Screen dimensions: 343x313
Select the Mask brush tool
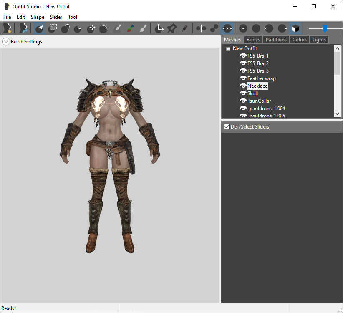point(52,28)
